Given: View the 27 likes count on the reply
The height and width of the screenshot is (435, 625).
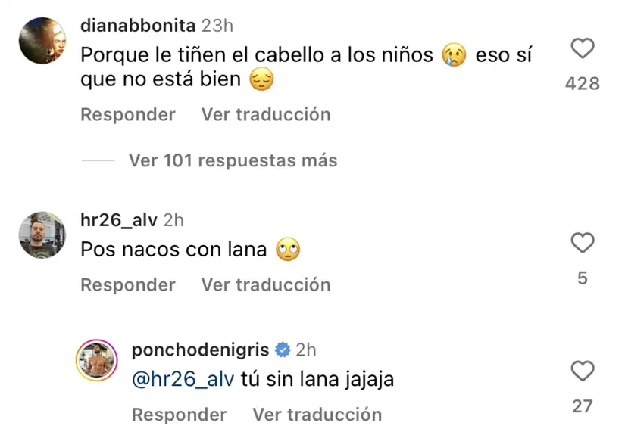Looking at the screenshot, I should click(x=582, y=406).
